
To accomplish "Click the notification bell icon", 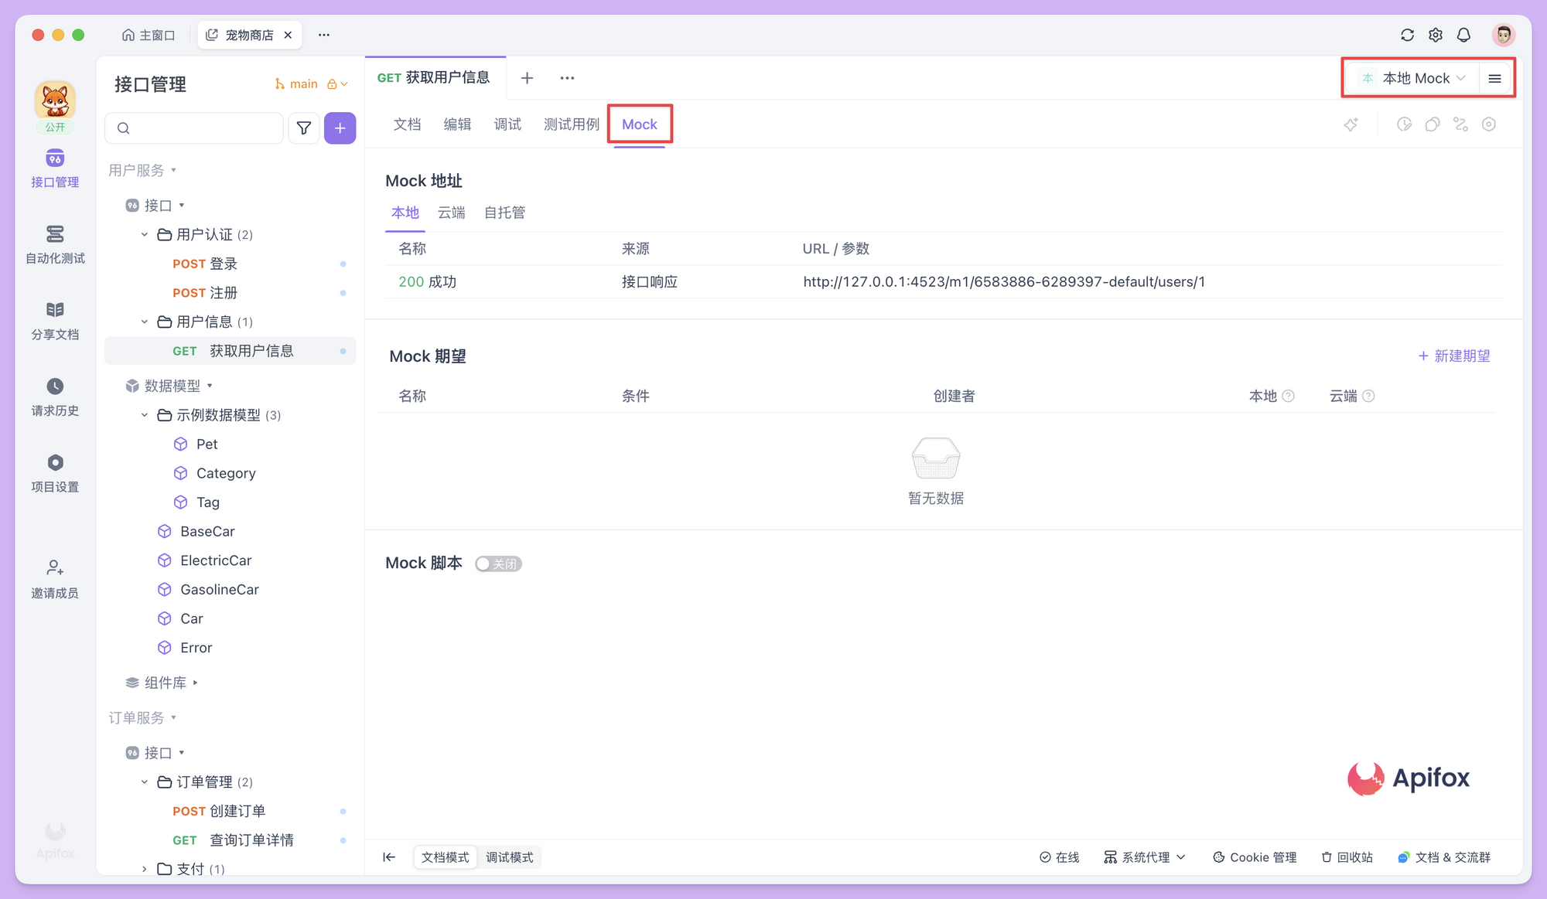I will click(x=1463, y=35).
